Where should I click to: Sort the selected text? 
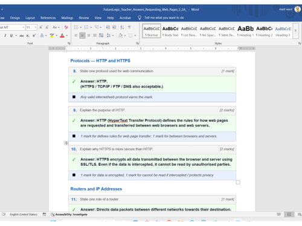click(122, 27)
